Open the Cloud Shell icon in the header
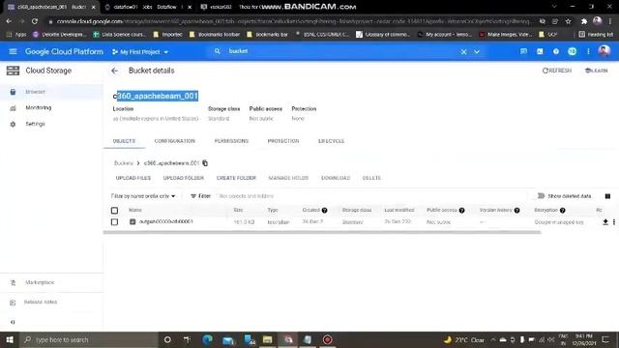The image size is (619, 348). coord(540,51)
